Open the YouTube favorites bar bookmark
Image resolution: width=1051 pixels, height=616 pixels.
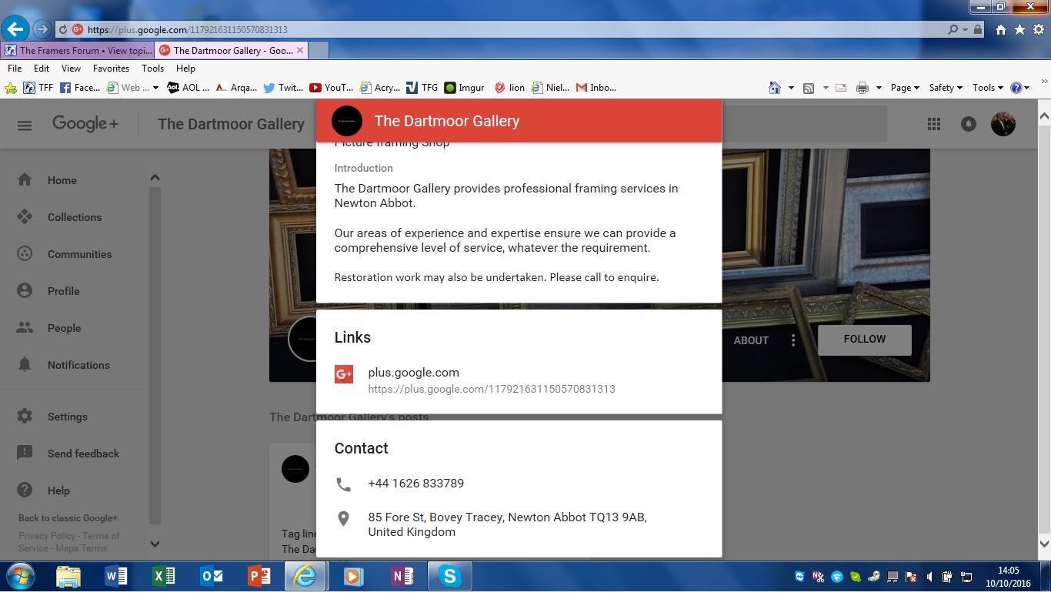(332, 88)
